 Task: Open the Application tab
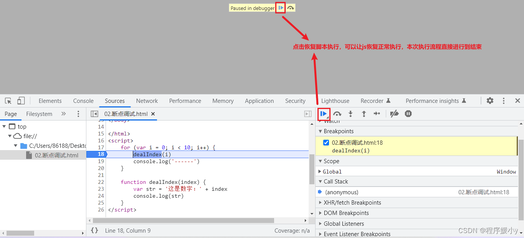click(x=260, y=101)
